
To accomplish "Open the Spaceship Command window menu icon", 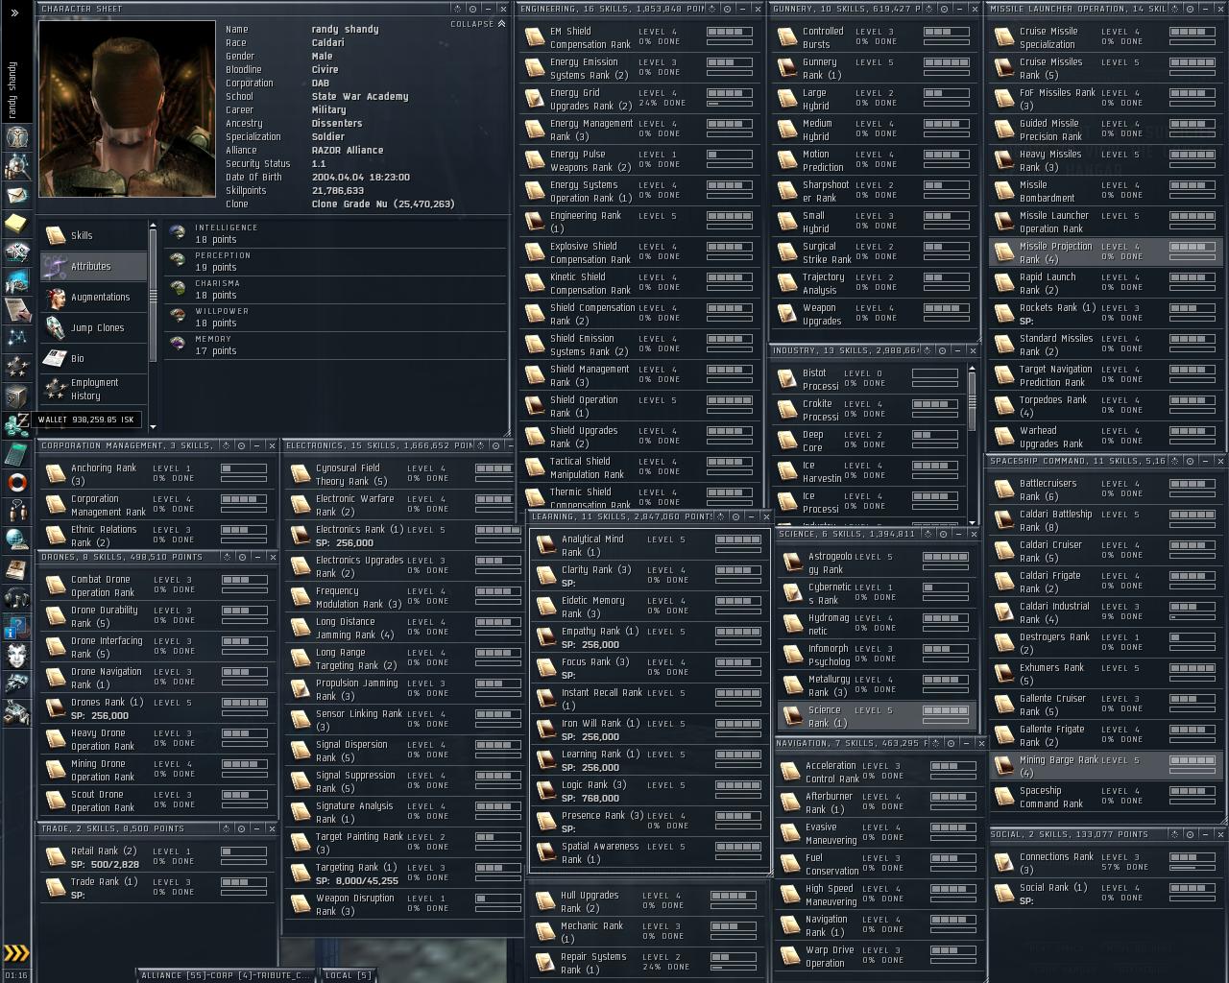I will 1172,461.
